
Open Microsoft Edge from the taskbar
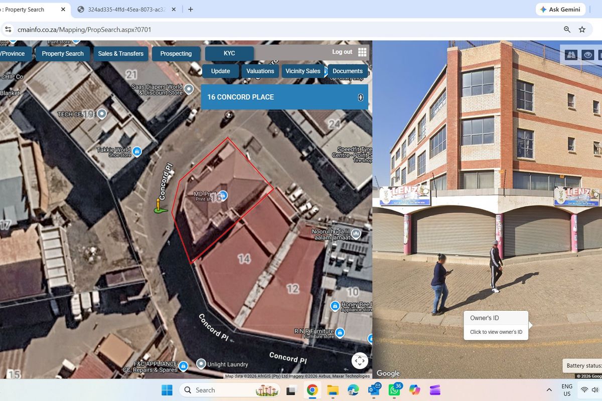coord(353,390)
